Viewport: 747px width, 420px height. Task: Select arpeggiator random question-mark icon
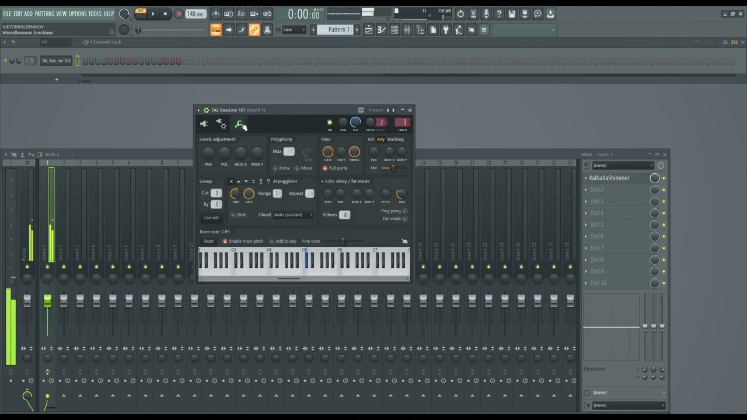pos(268,181)
